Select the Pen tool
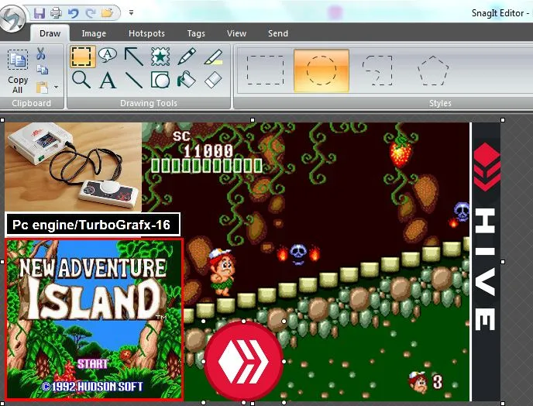533x406 pixels. 187,56
